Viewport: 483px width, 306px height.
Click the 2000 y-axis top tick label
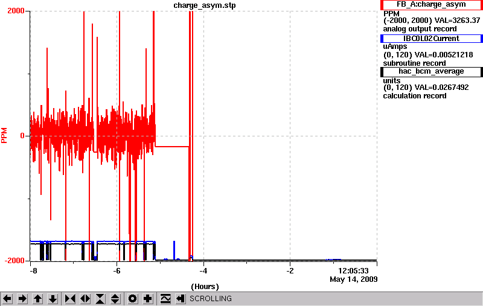click(16, 11)
